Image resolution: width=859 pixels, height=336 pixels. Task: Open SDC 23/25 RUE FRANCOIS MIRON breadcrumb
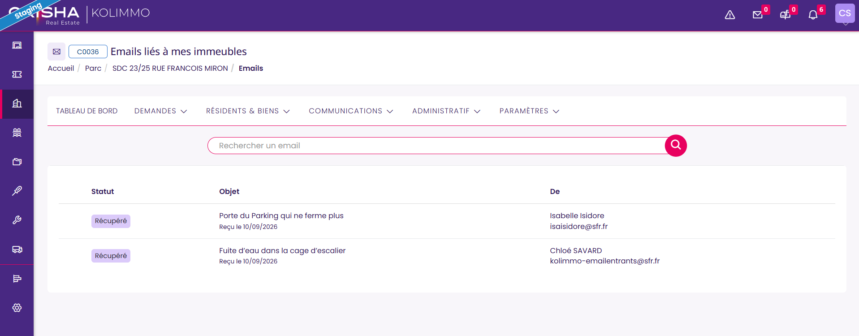[x=170, y=68]
